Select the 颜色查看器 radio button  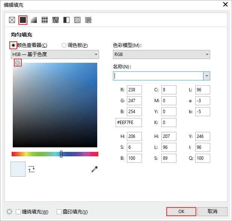click(x=13, y=45)
